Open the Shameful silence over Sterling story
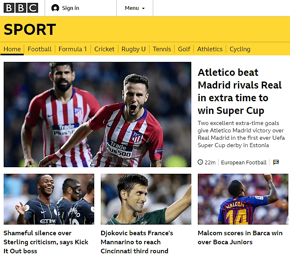 [46, 242]
